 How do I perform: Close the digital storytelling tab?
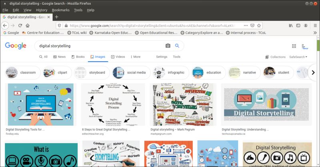(48, 17)
